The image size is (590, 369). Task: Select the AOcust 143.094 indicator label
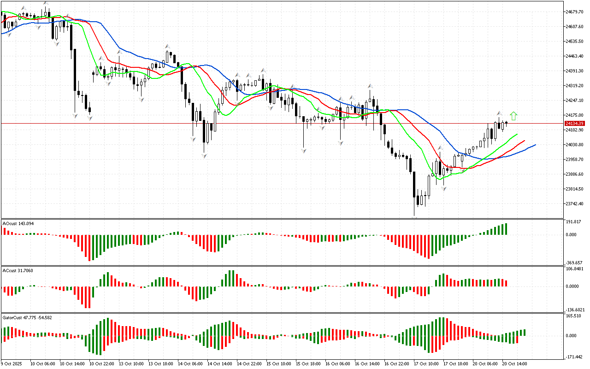(x=18, y=223)
